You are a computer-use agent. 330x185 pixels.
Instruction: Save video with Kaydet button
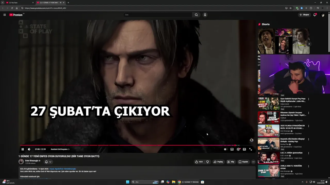click(x=243, y=162)
